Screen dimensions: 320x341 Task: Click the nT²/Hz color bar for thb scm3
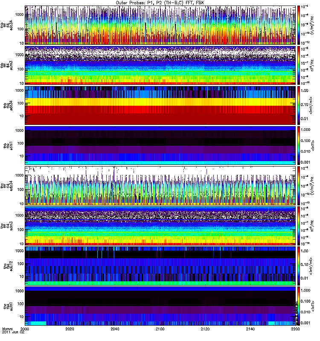(299, 65)
